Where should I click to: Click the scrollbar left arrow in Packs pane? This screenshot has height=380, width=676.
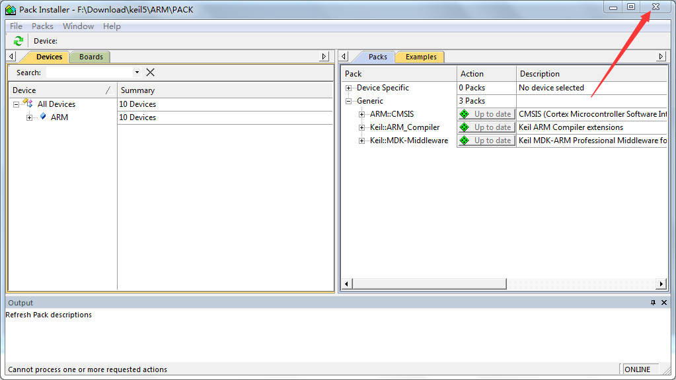347,284
